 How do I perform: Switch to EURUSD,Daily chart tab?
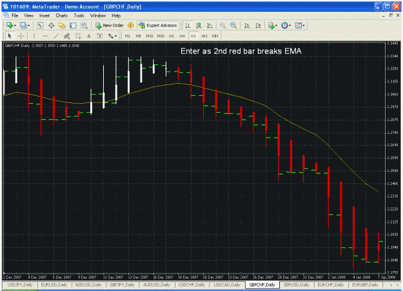point(54,285)
